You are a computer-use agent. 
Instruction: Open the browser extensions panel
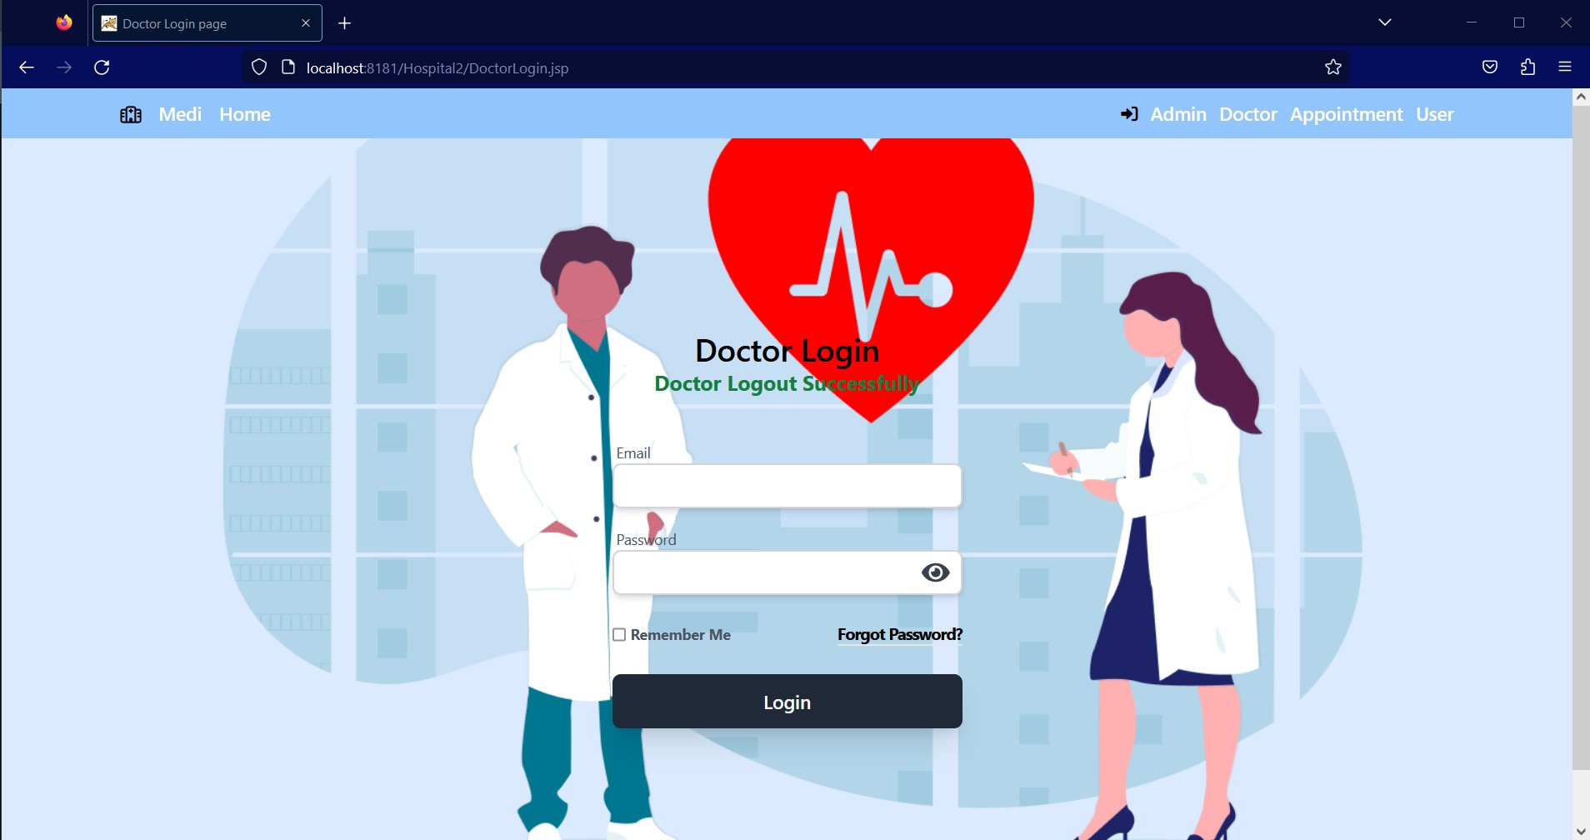[x=1527, y=67]
